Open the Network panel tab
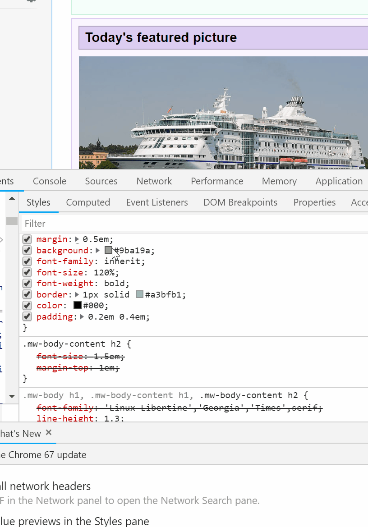368x527 pixels. tap(154, 181)
